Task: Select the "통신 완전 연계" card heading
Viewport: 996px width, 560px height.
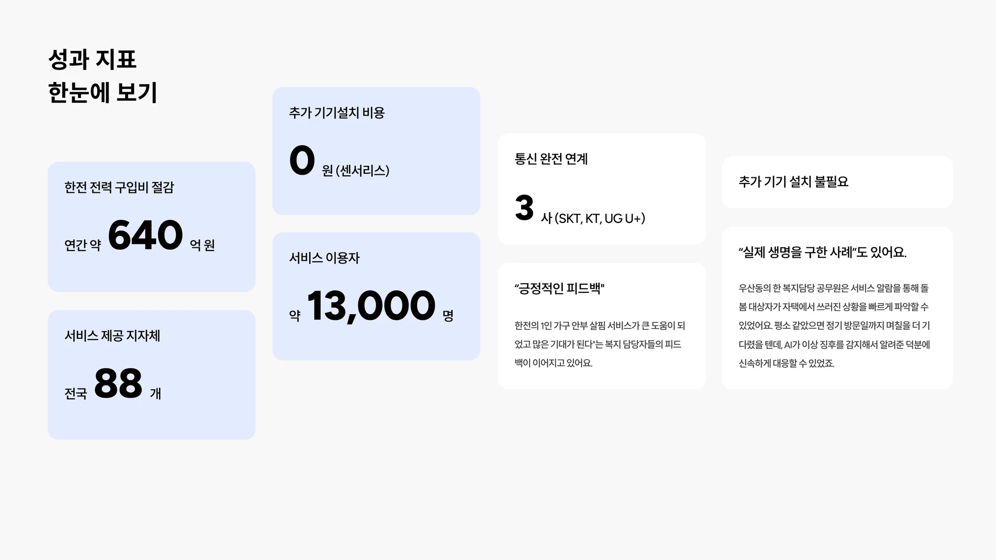Action: (x=551, y=159)
